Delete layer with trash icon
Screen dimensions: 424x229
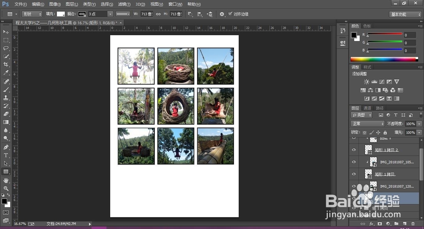(413, 224)
